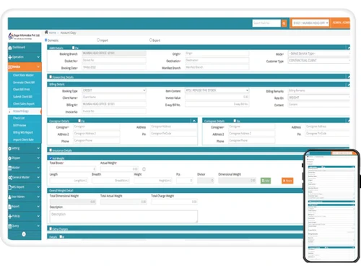Viewport: 361px width, 271px height.
Task: Click the Description text area
Action: 123,217
